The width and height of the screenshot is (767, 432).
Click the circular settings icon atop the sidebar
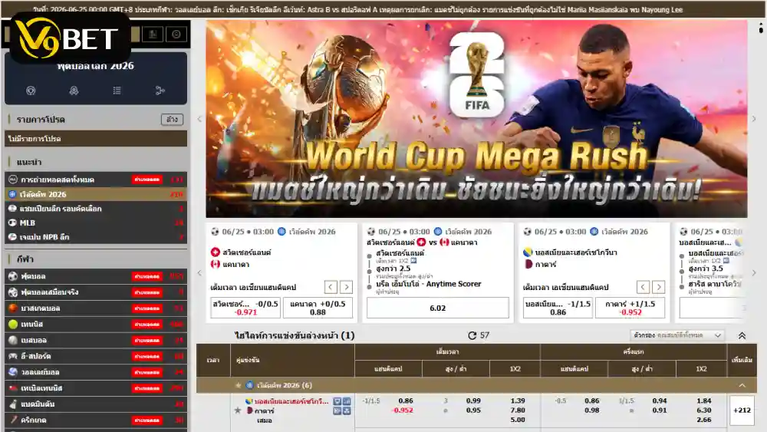click(x=176, y=35)
